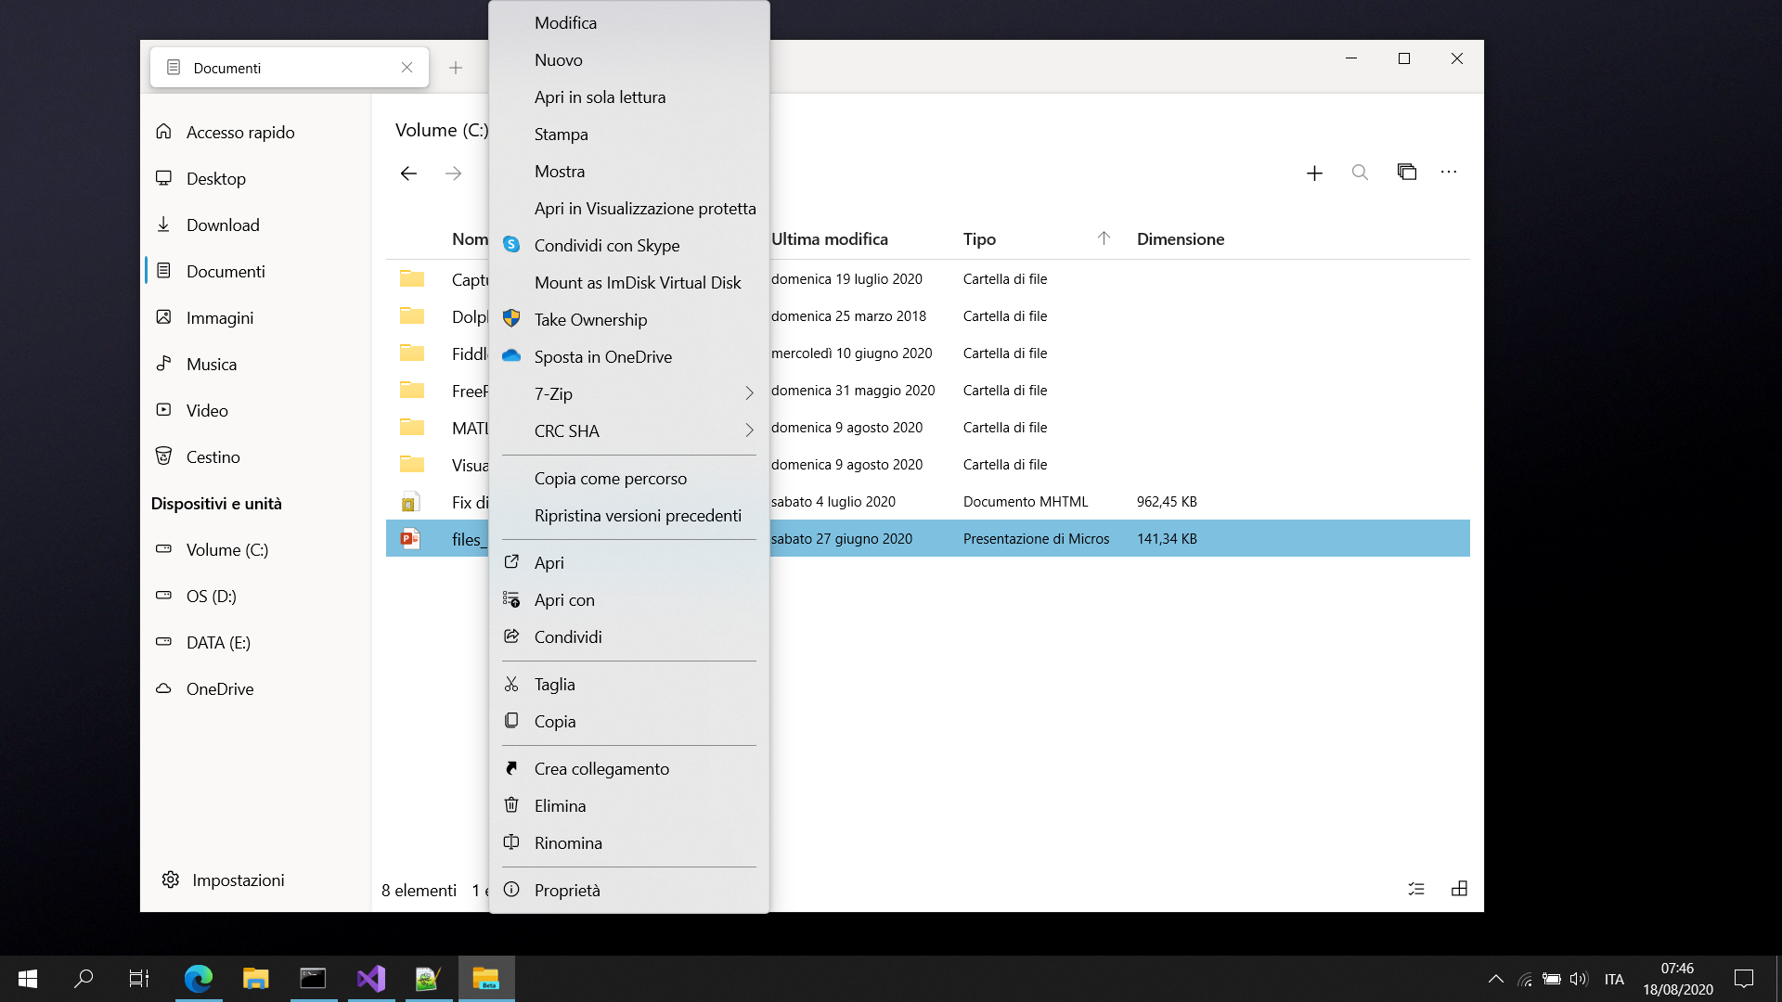This screenshot has height=1002, width=1782.
Task: Click the open icon beside Apri
Action: (x=511, y=561)
